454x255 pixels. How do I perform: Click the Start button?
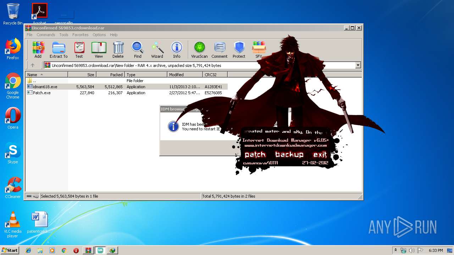click(10, 250)
